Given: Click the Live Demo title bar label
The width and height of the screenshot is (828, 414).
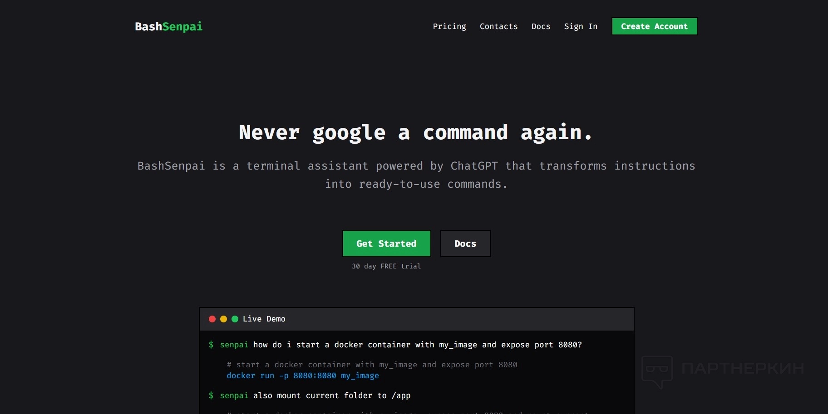Looking at the screenshot, I should click(x=264, y=319).
